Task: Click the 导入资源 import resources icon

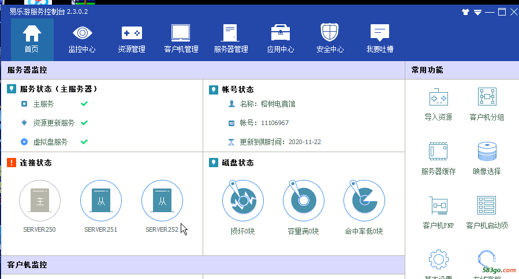Action: click(x=438, y=104)
